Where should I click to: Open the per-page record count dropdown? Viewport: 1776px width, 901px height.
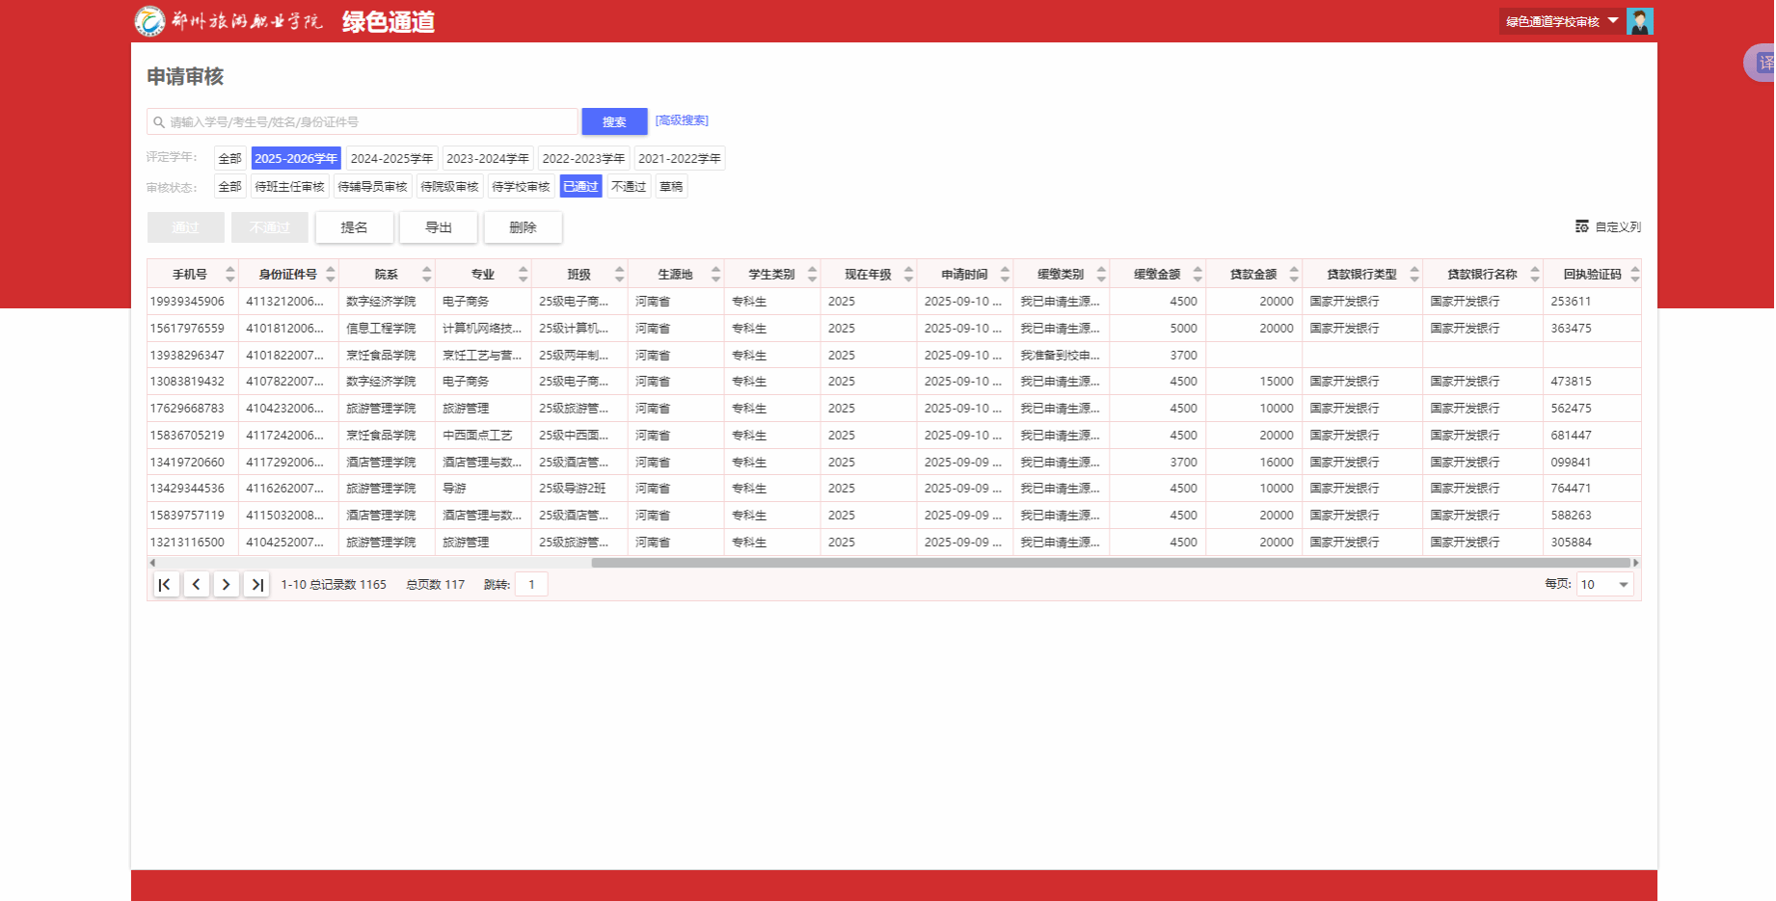[1605, 584]
